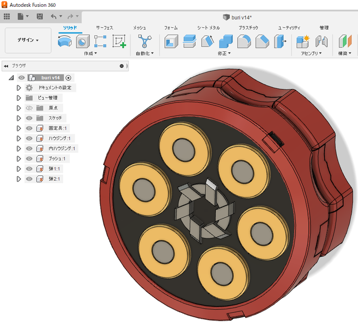Collapse the browser panel with double arrows
The height and width of the screenshot is (324, 358).
6,66
